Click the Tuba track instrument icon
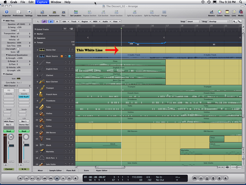Viewport: 246px width, 185px height. (42, 107)
